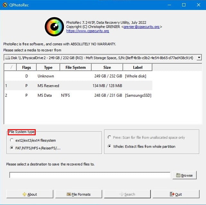Close the QPhotoRec window
Viewport: 206px width, 205px height.
click(x=199, y=5)
